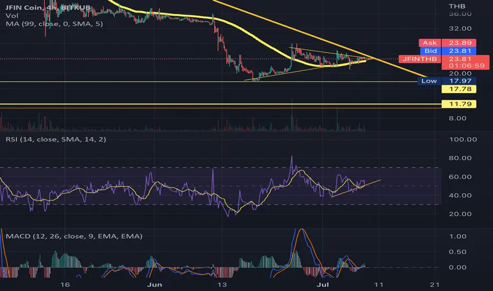Click the JFIN Coin symbol title
Image resolution: width=493 pixels, height=291 pixels.
click(48, 7)
